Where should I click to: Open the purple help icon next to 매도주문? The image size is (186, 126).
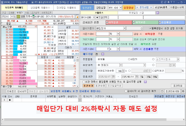tap(103, 54)
